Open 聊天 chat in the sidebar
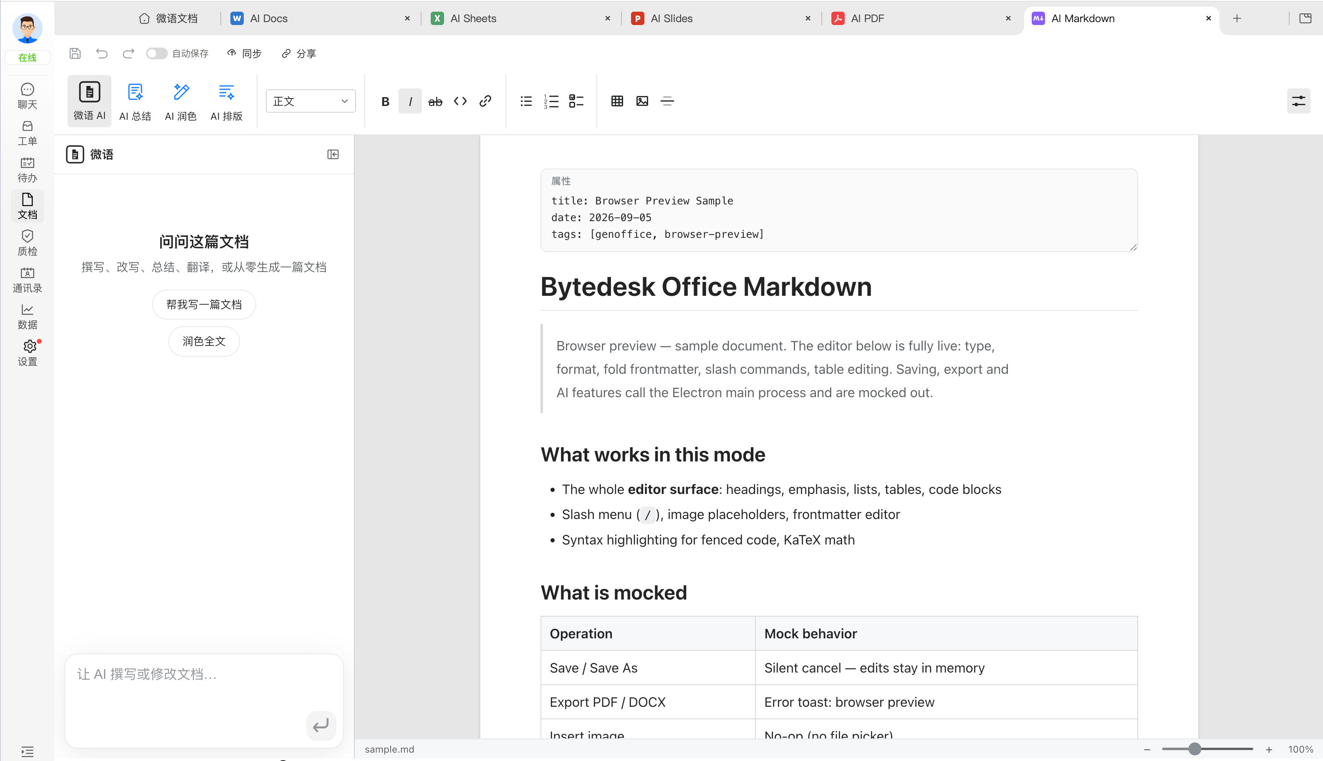Screen dimensions: 1323x761 click(27, 96)
